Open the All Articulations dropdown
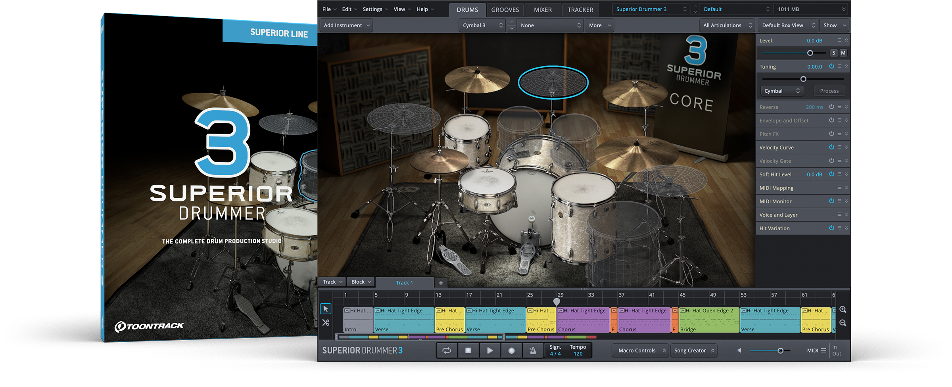This screenshot has width=952, height=387. pyautogui.click(x=727, y=25)
